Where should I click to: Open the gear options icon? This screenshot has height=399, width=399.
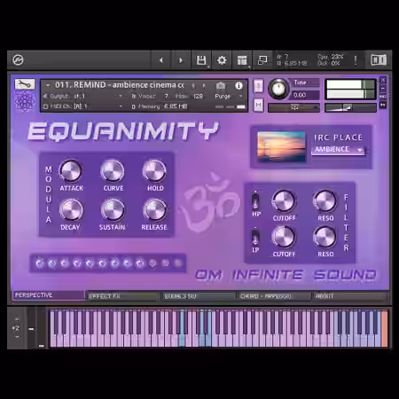click(x=222, y=60)
